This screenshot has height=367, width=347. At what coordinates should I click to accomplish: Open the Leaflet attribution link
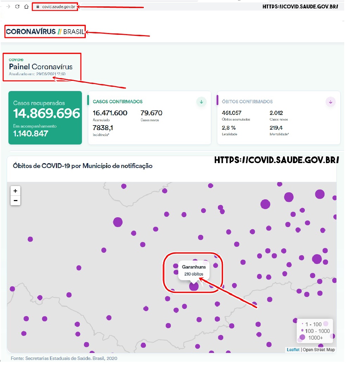click(293, 350)
